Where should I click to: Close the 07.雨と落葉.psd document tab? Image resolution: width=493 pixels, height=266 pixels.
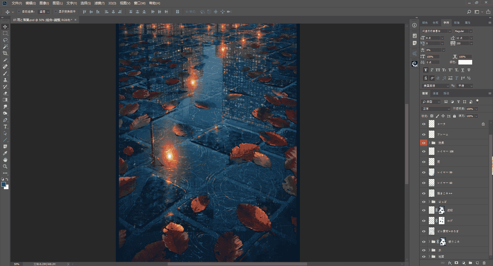75,20
